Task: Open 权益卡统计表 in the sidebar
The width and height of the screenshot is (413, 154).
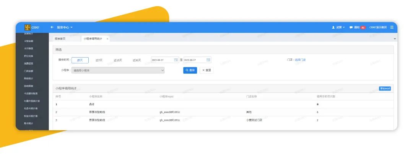Action: coord(31,116)
